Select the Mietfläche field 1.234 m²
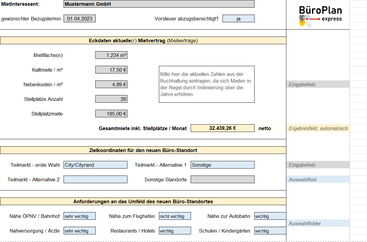Viewport: 367px width, 242px height. [x=111, y=55]
